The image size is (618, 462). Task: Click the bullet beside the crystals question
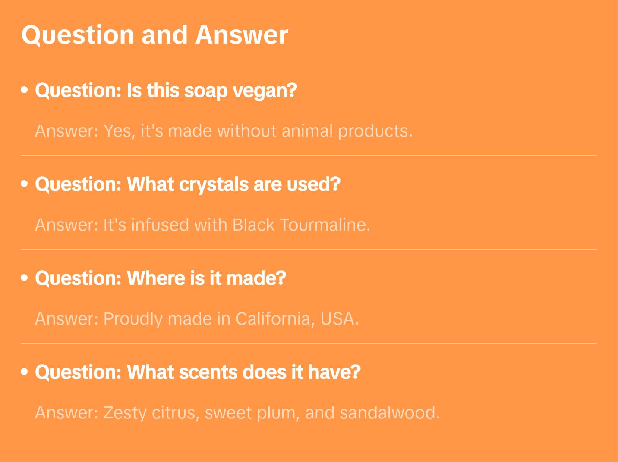click(25, 184)
